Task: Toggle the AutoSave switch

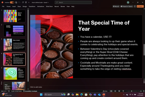Action: point(12,2)
